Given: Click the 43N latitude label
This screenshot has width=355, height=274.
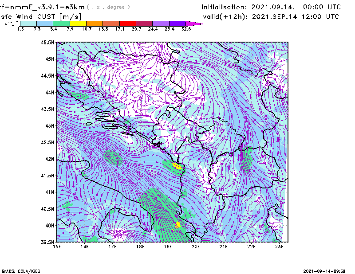Looking at the screenshot, I should (50, 125).
